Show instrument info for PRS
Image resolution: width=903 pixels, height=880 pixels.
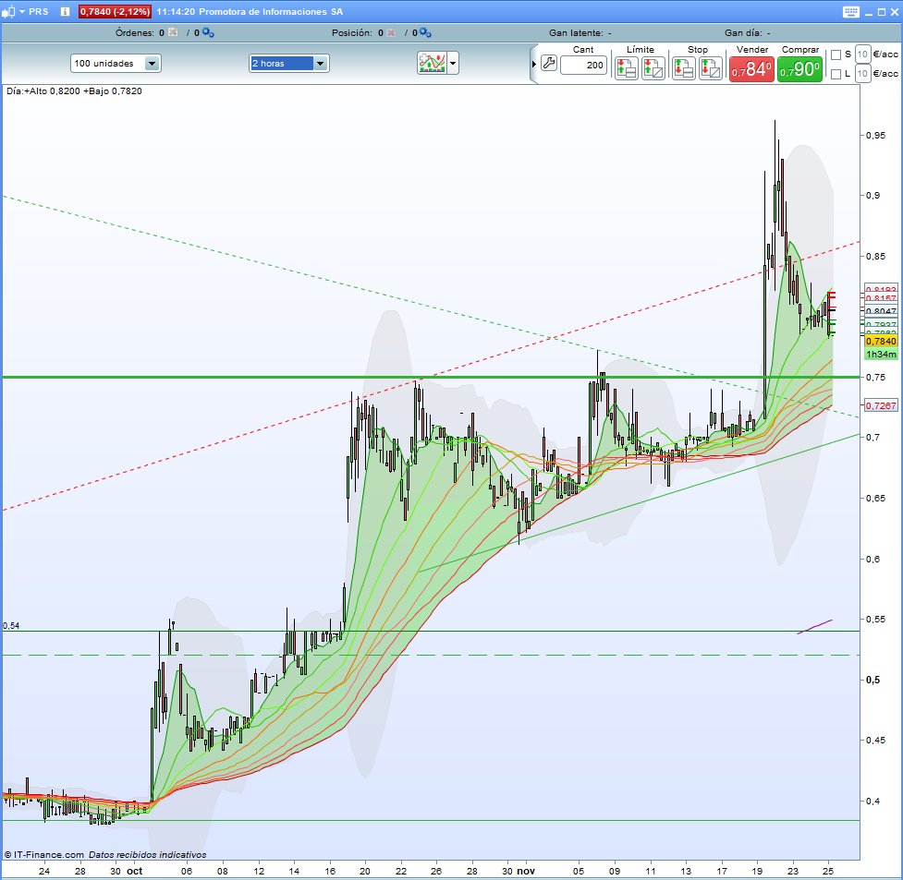click(65, 11)
